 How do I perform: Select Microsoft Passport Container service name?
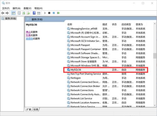(86, 49)
